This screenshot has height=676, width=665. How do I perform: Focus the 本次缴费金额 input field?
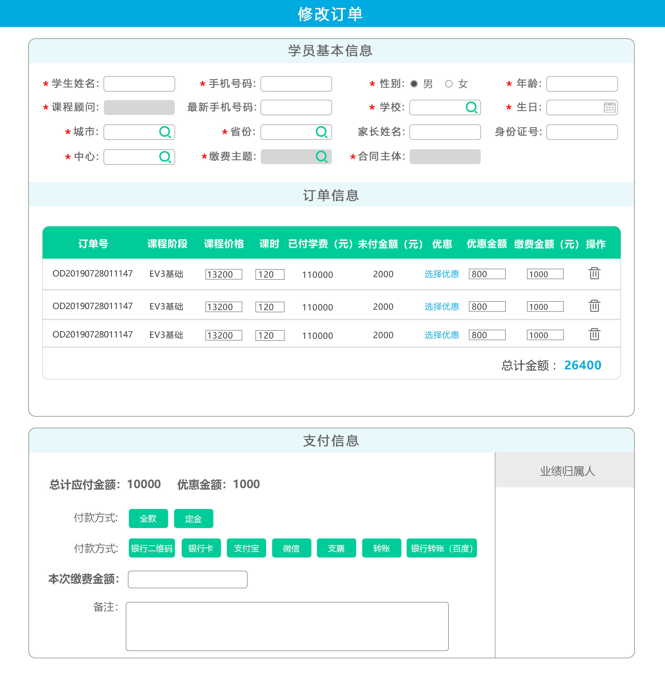pyautogui.click(x=188, y=579)
